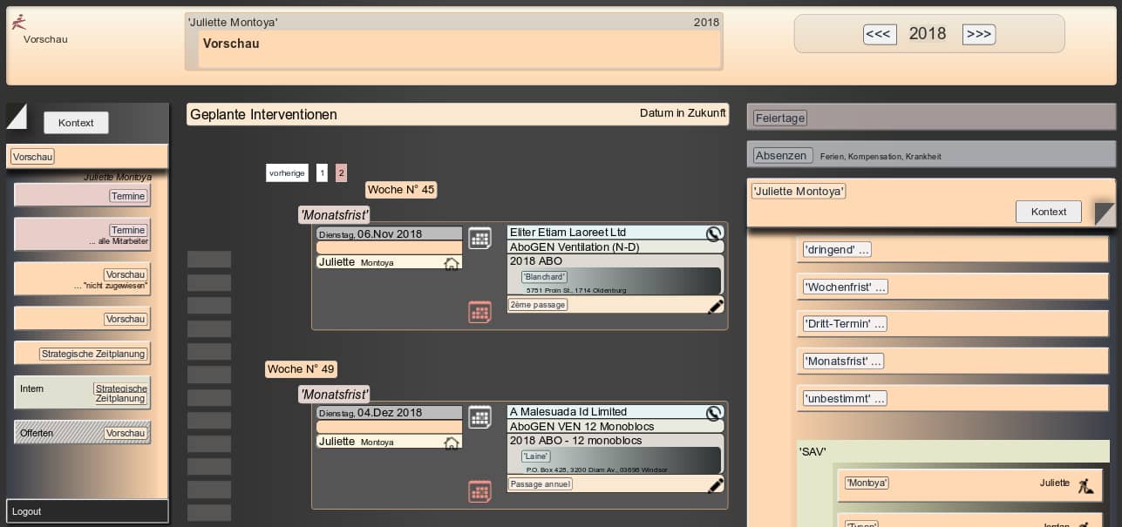Click the phone icon beside A Malesuada Id Limited

point(714,413)
